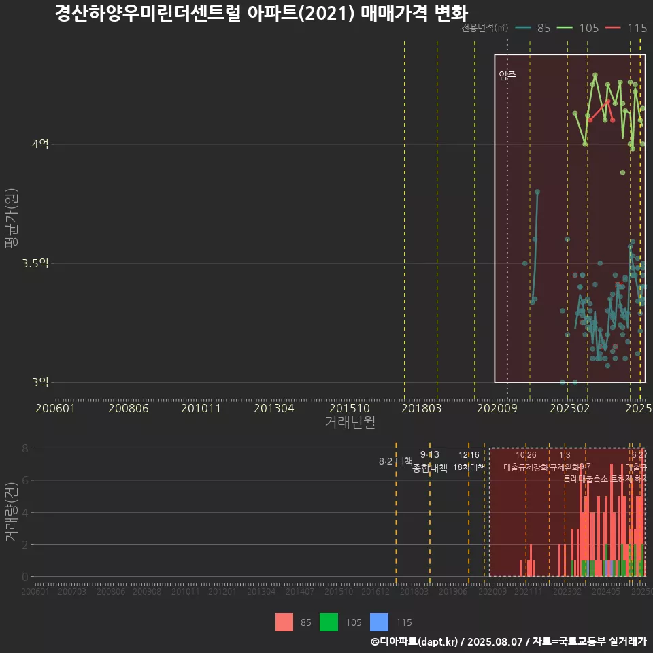Viewport: 653px width, 653px height.
Task: Click the '전용면적(㎡)' legend label
Action: coord(485,28)
